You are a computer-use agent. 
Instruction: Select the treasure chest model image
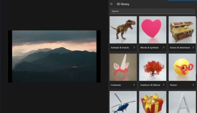coord(182,30)
